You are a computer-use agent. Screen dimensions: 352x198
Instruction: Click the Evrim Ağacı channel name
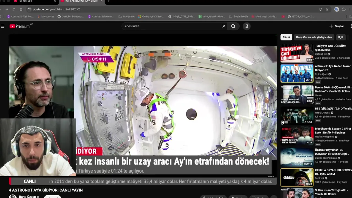point(321,74)
